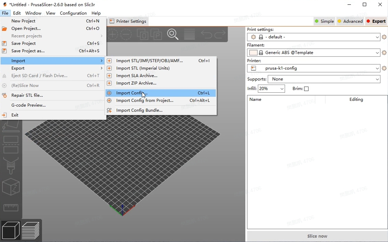Click the remove instance minus toolbar icon
This screenshot has width=388, height=242.
click(x=126, y=34)
